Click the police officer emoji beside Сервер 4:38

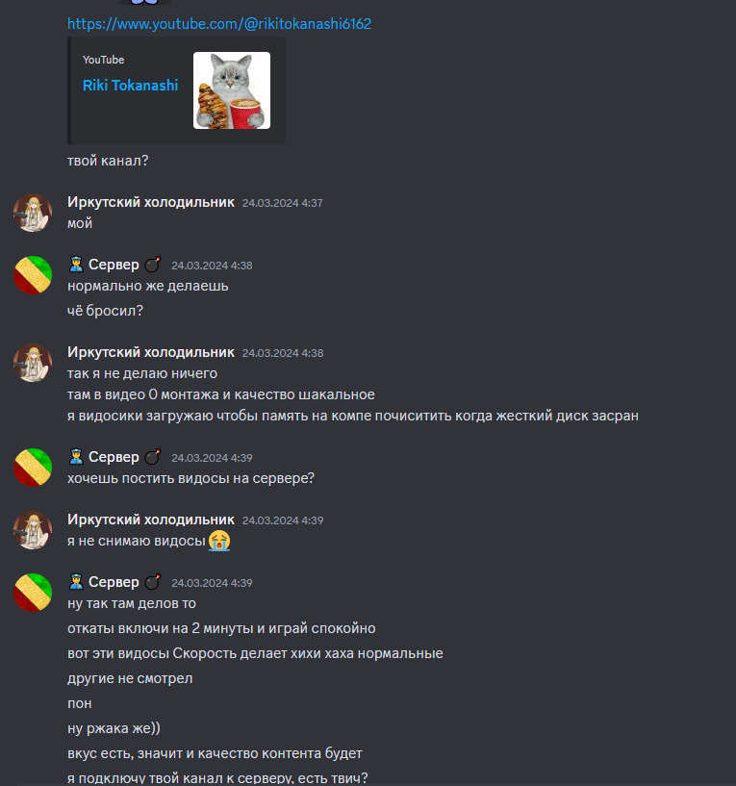pos(76,265)
